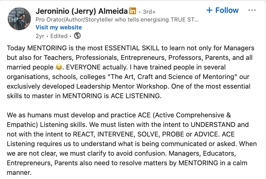Open the Visit my website link

tap(59, 28)
